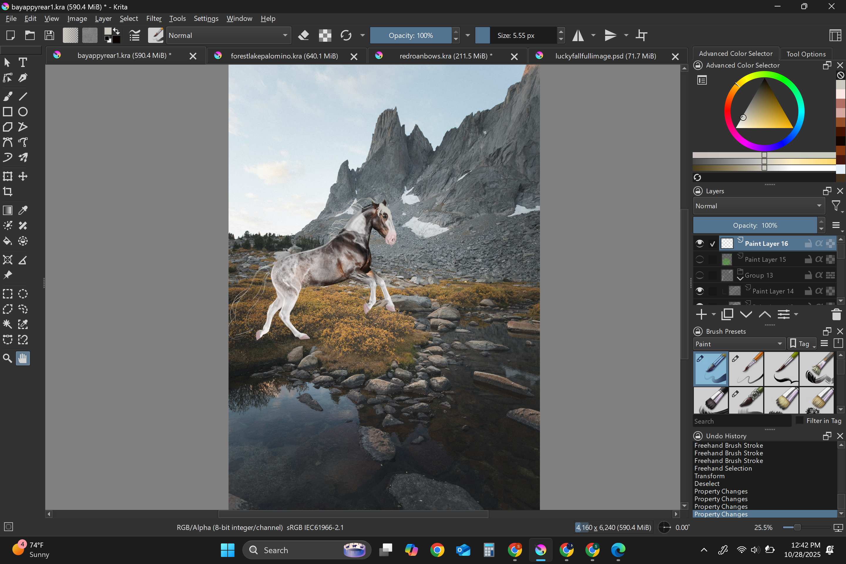Click the horizontal mirror tool icon
The height and width of the screenshot is (564, 846).
pos(578,35)
